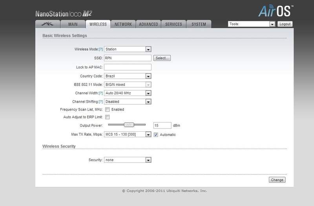Open the Ubiquiti logo tab
The height and width of the screenshot is (206, 314).
tap(47, 24)
